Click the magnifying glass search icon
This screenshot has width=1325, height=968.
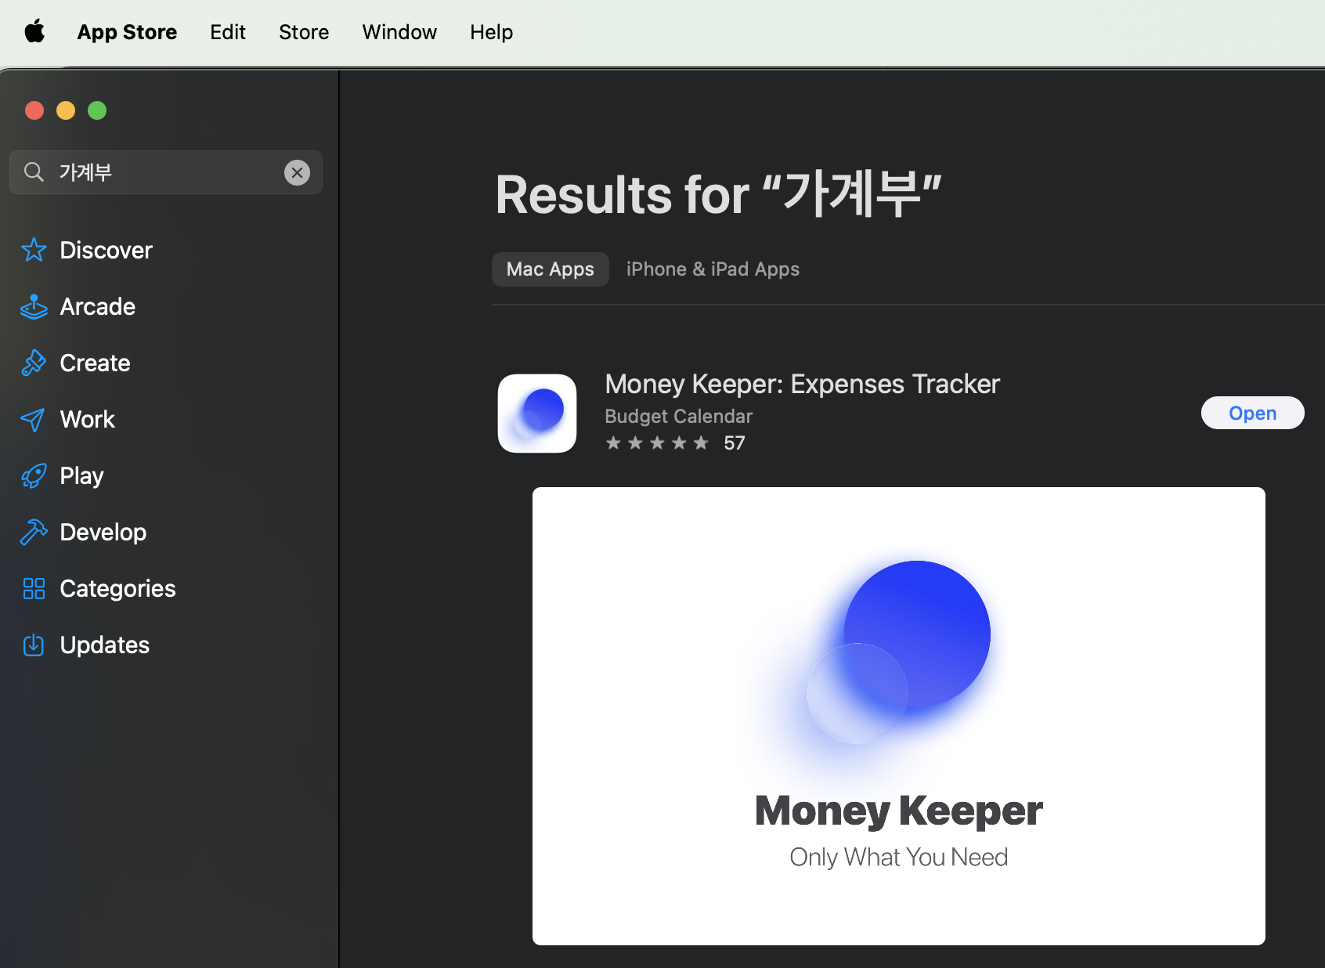(34, 172)
